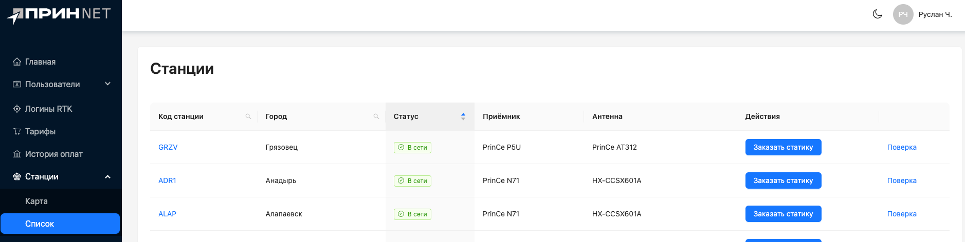Click В сети status for Анадырь
The height and width of the screenshot is (242, 965).
click(x=412, y=181)
